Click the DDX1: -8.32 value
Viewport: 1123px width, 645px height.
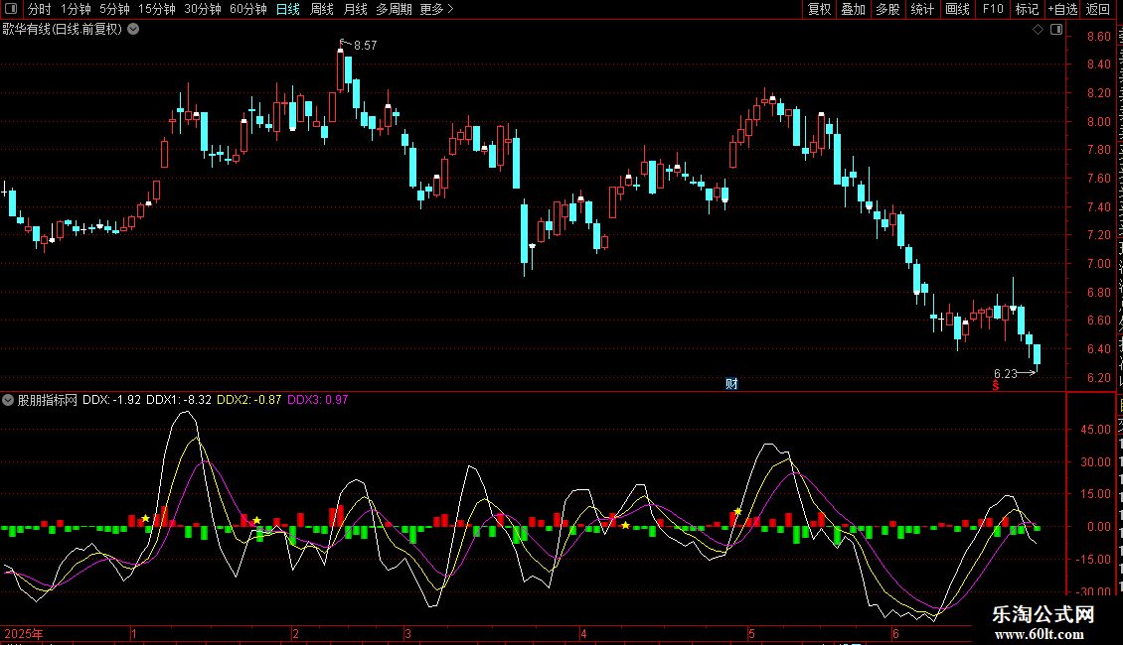pyautogui.click(x=179, y=400)
